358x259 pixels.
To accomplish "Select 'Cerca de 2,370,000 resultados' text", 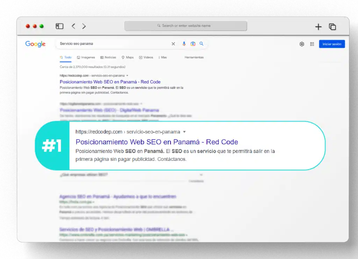I will [x=92, y=67].
